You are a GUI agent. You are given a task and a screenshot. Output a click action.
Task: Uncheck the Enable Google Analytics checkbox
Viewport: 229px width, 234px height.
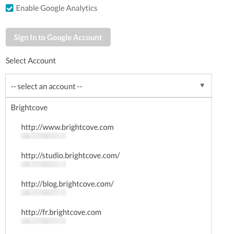(9, 8)
